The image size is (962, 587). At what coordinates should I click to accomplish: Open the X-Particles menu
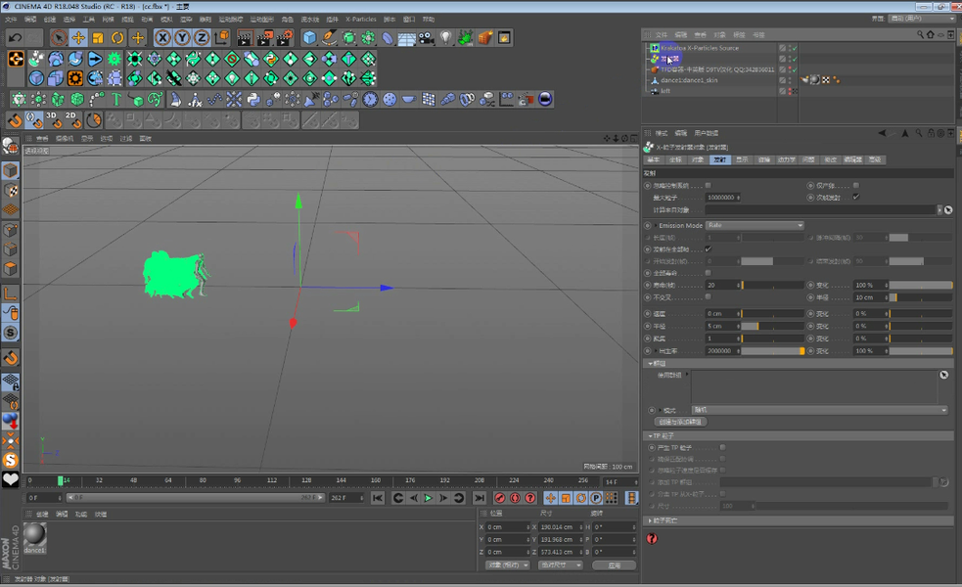361,20
